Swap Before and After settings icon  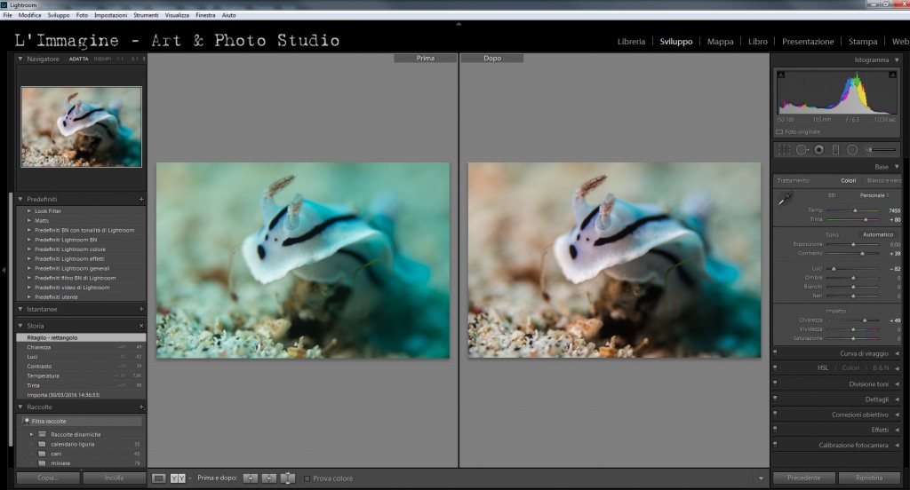pyautogui.click(x=287, y=478)
